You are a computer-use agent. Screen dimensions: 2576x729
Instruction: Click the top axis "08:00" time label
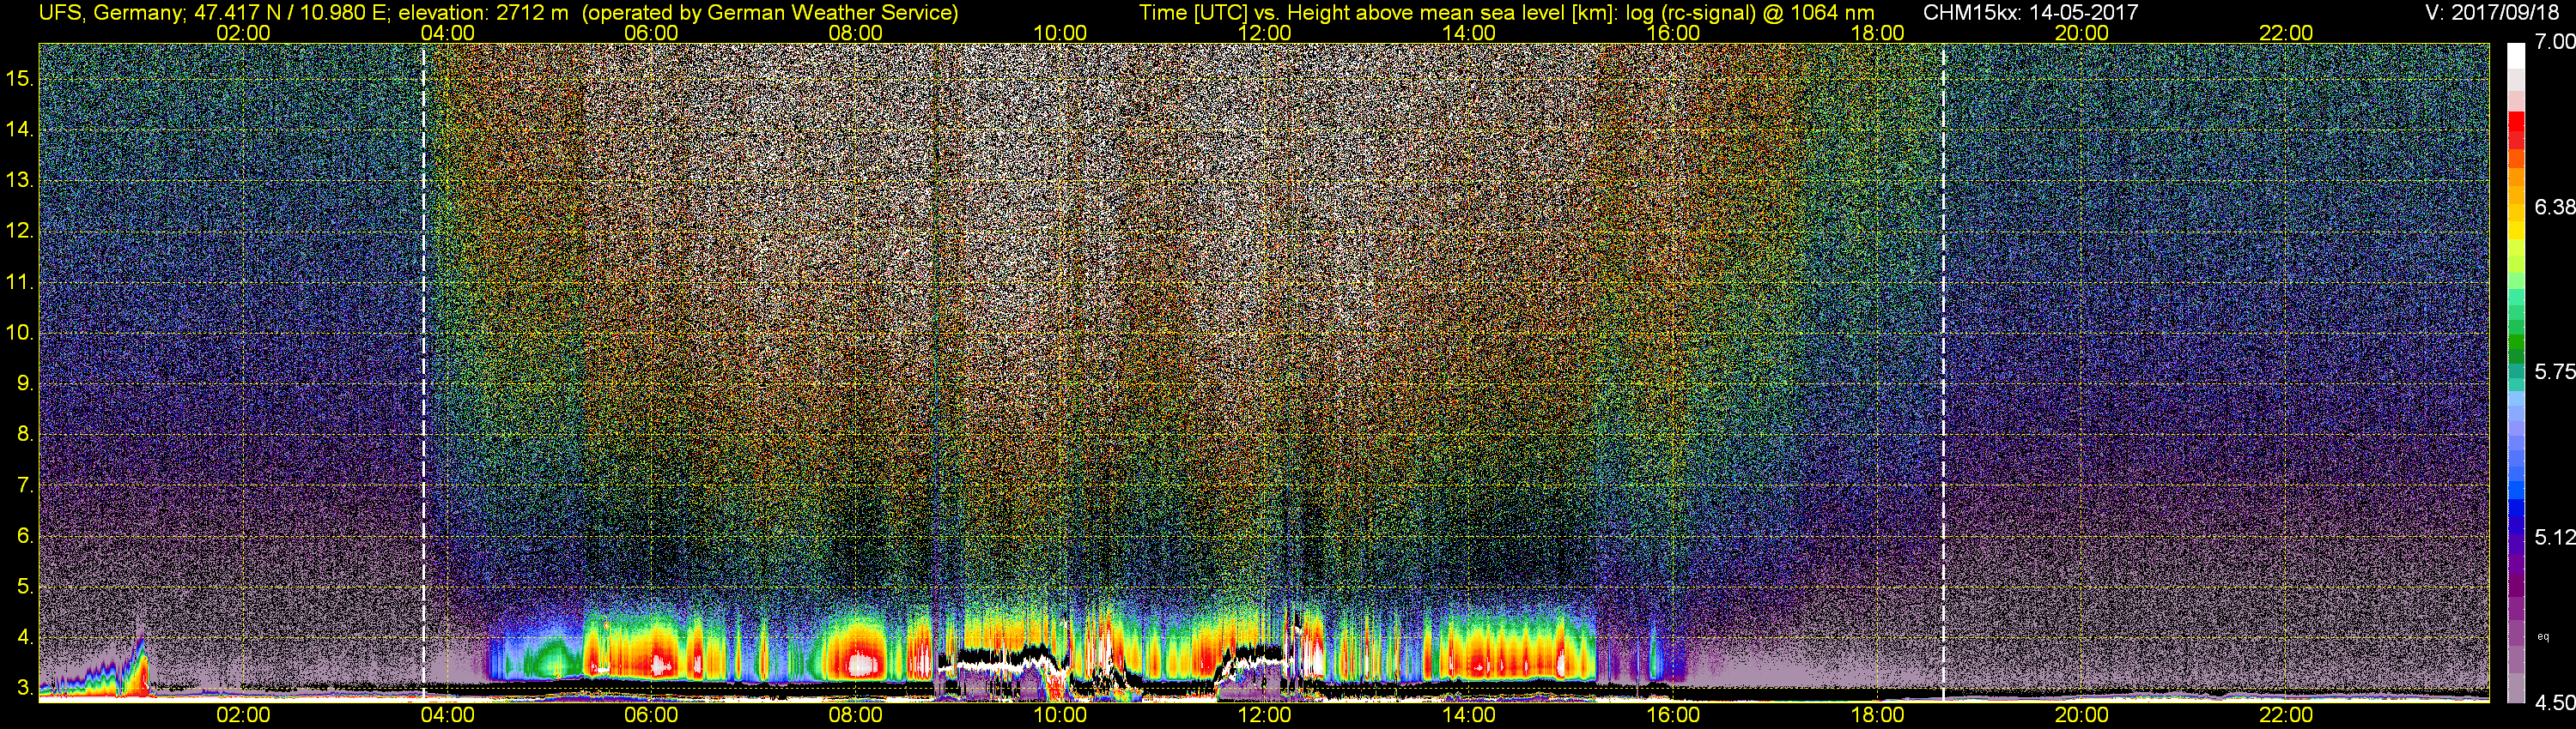(x=856, y=33)
